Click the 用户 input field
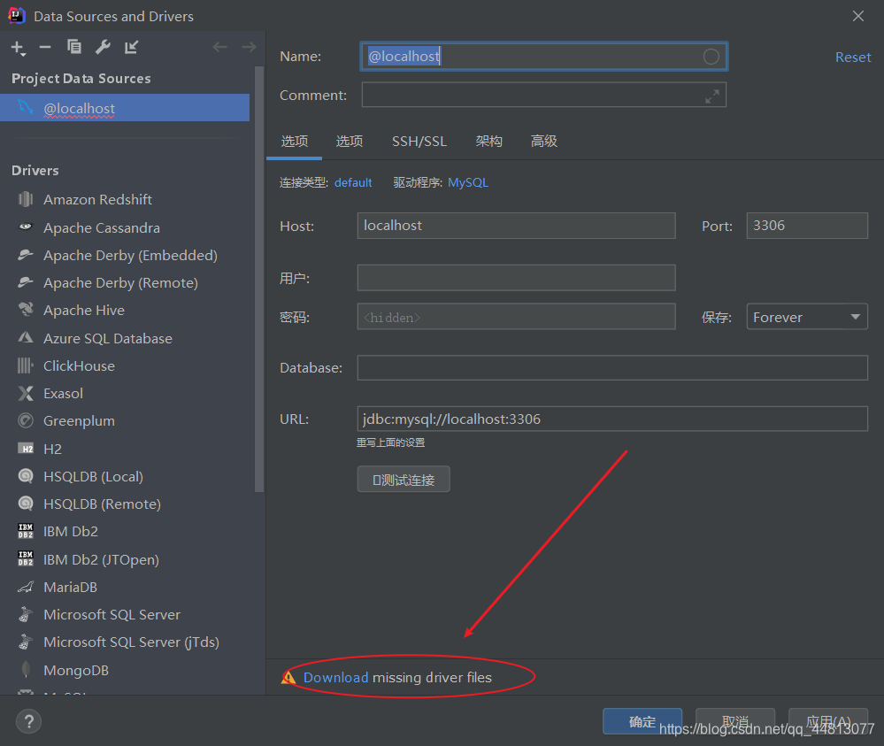Image resolution: width=884 pixels, height=746 pixels. pos(517,277)
